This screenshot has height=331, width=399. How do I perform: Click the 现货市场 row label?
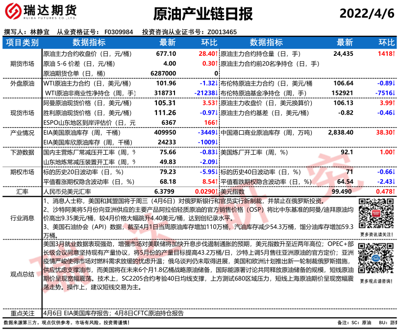point(22,113)
